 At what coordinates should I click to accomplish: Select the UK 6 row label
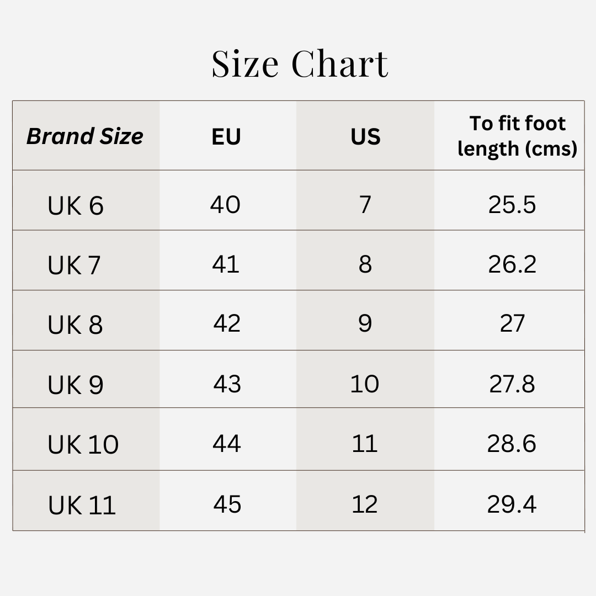[x=76, y=206]
